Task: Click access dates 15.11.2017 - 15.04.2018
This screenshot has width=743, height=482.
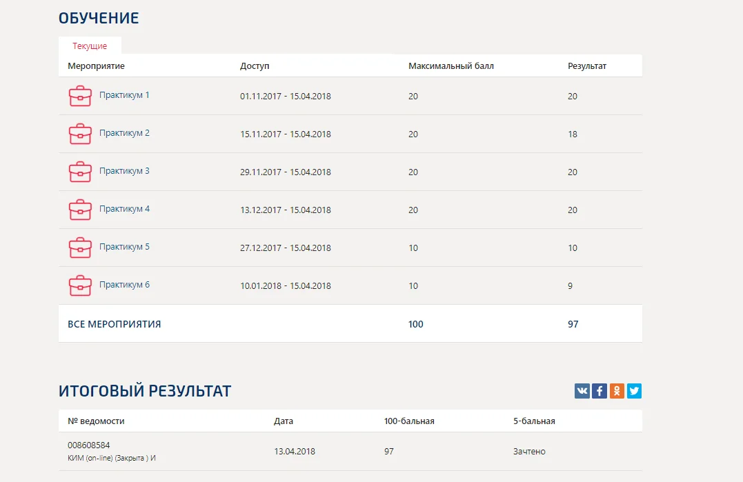Action: tap(285, 134)
